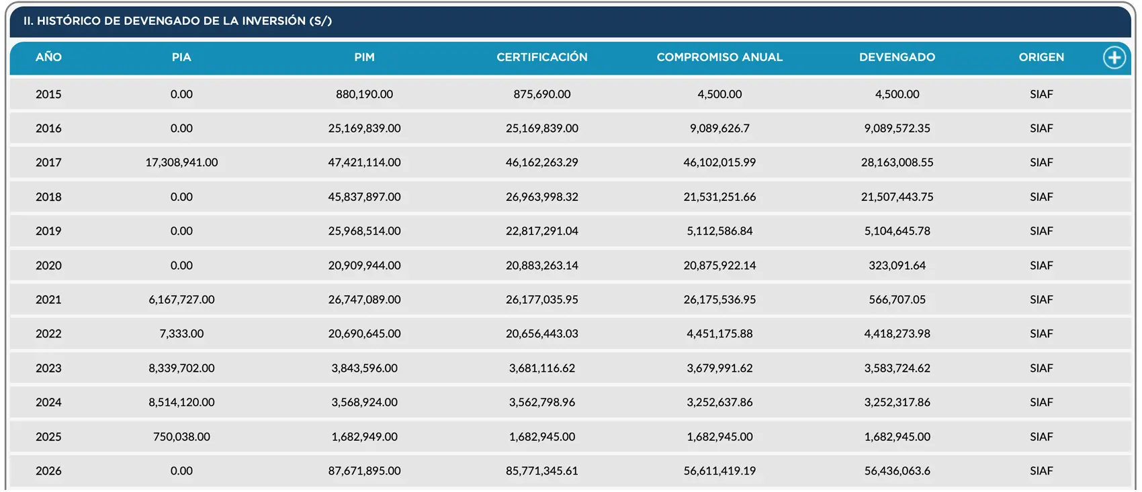Select the 2017 PIA value 17,308,941.00
The height and width of the screenshot is (492, 1142).
(181, 163)
